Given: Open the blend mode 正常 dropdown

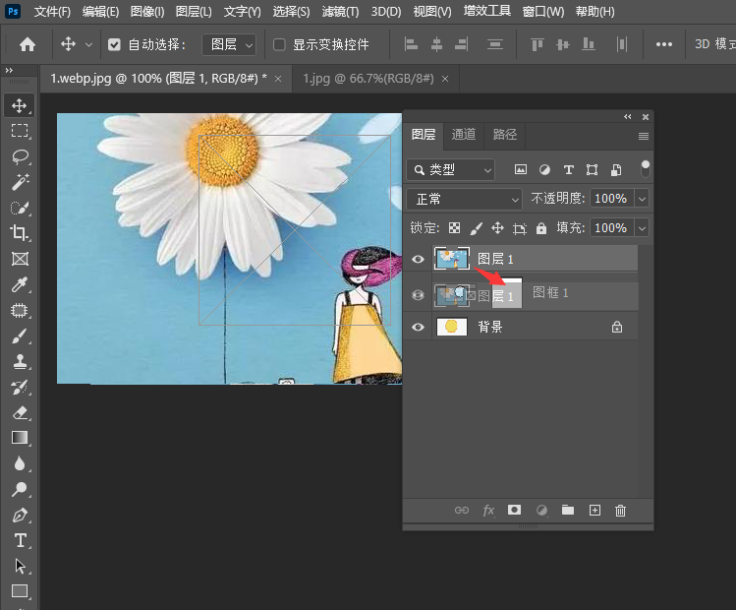Looking at the screenshot, I should (x=465, y=199).
